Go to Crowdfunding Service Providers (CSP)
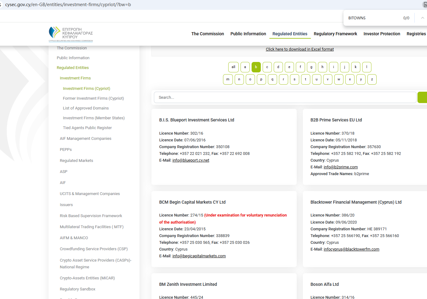 tap(94, 249)
